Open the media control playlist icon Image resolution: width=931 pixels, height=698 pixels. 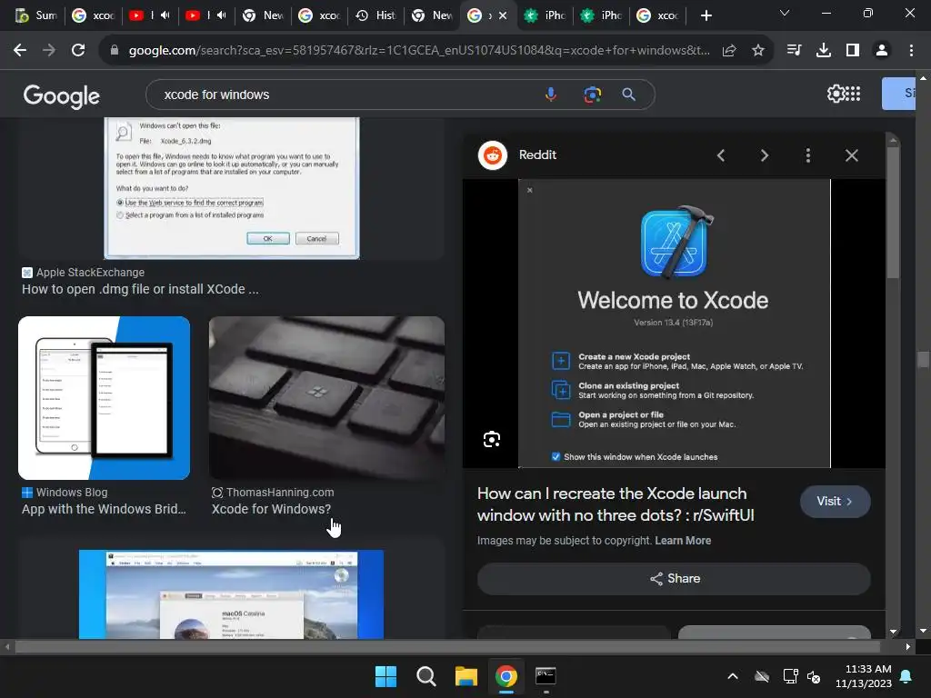pos(794,51)
